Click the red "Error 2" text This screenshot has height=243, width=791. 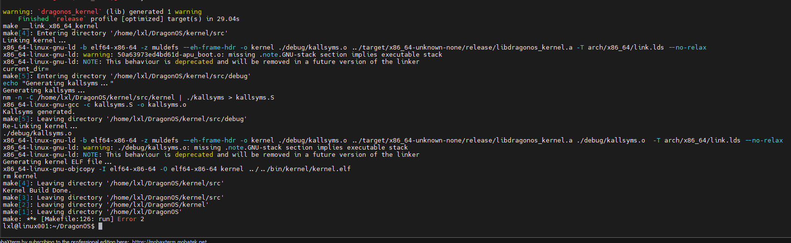130,219
